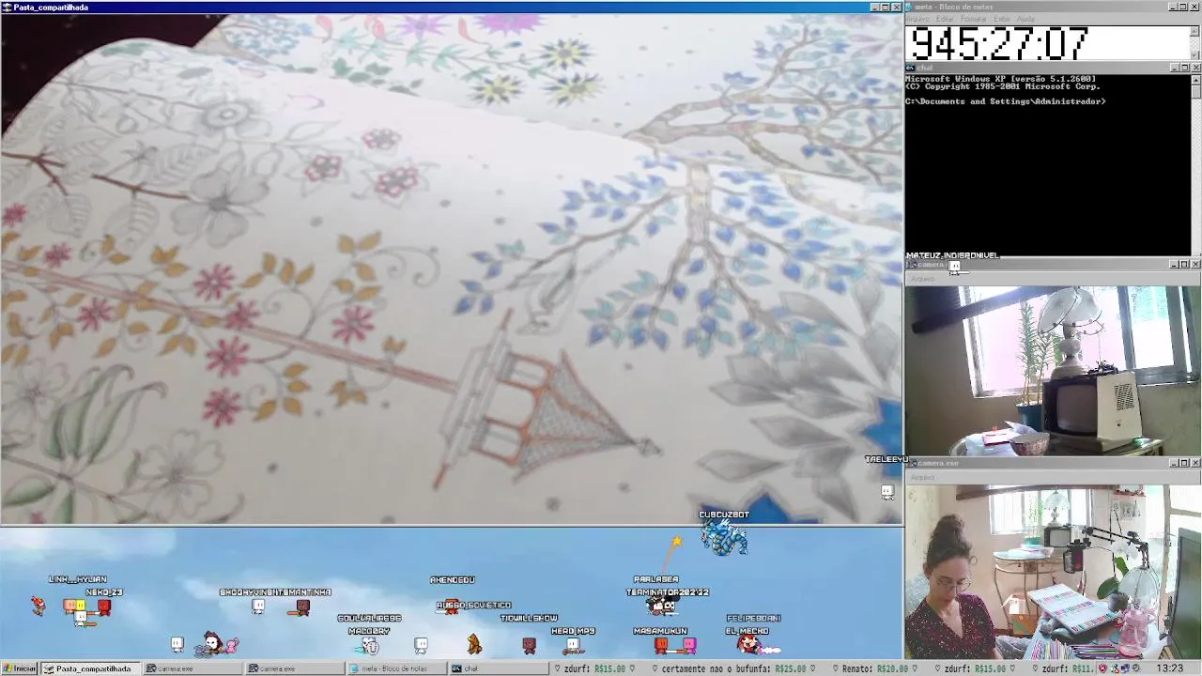Image resolution: width=1202 pixels, height=676 pixels.
Task: Open Exibir menu in Bloco de notas
Action: (x=1002, y=19)
